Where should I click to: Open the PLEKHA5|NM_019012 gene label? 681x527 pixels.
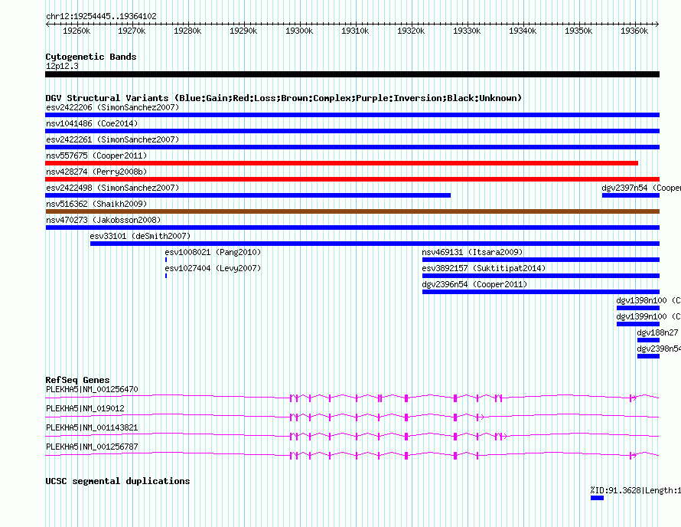click(x=85, y=408)
